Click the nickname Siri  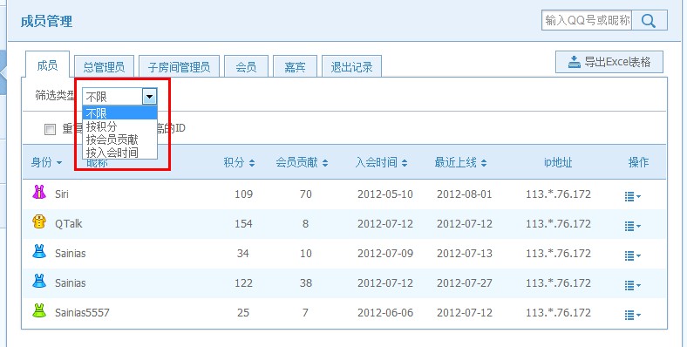[x=62, y=194]
